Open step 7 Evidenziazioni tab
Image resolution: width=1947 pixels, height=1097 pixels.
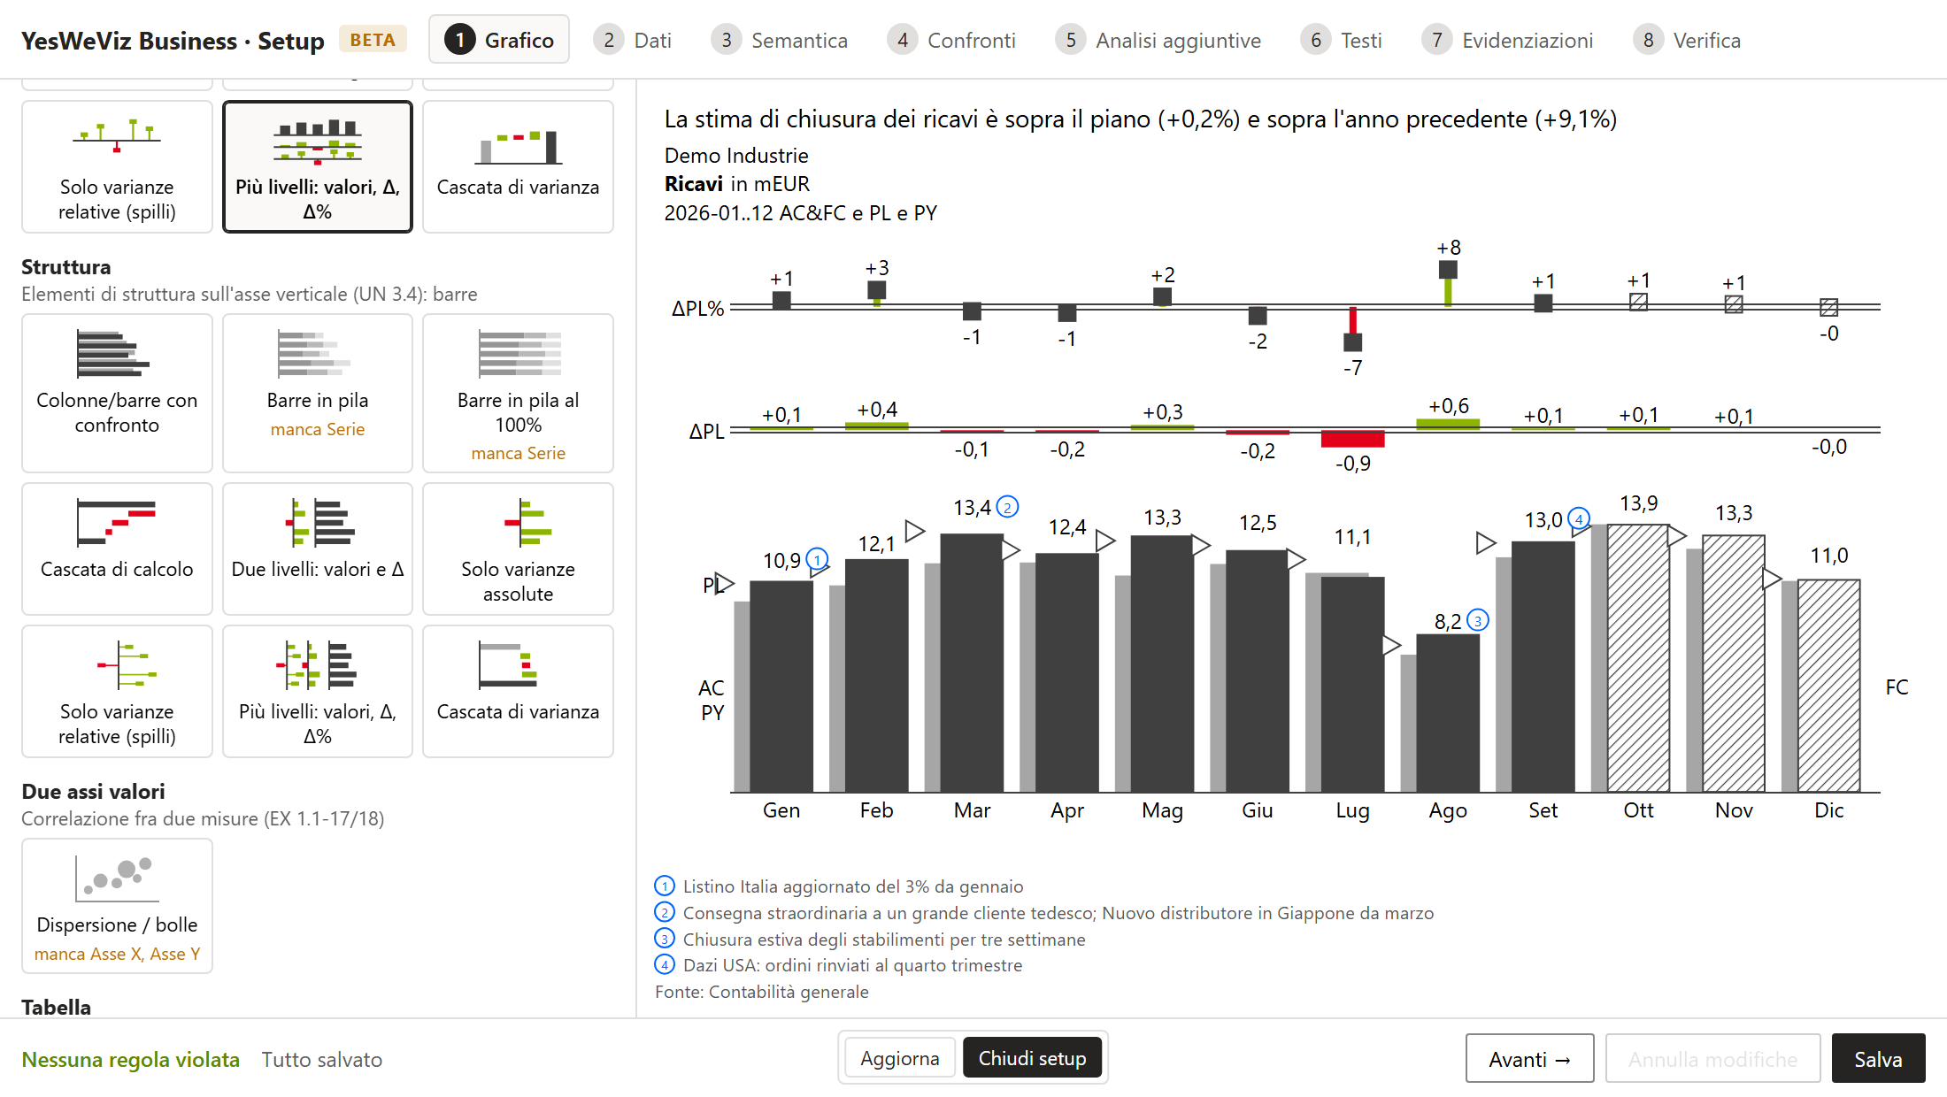(1508, 41)
